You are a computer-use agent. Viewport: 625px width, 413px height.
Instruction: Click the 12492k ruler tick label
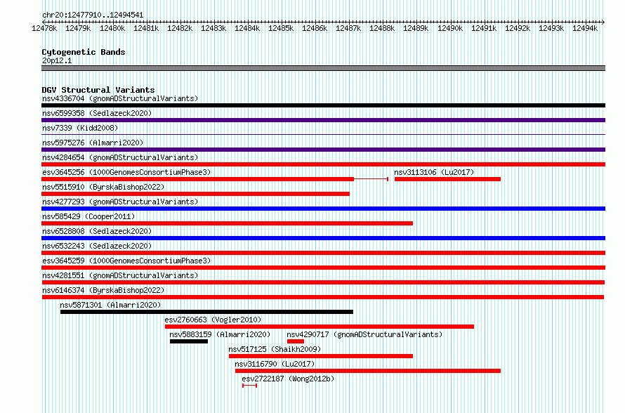518,28
